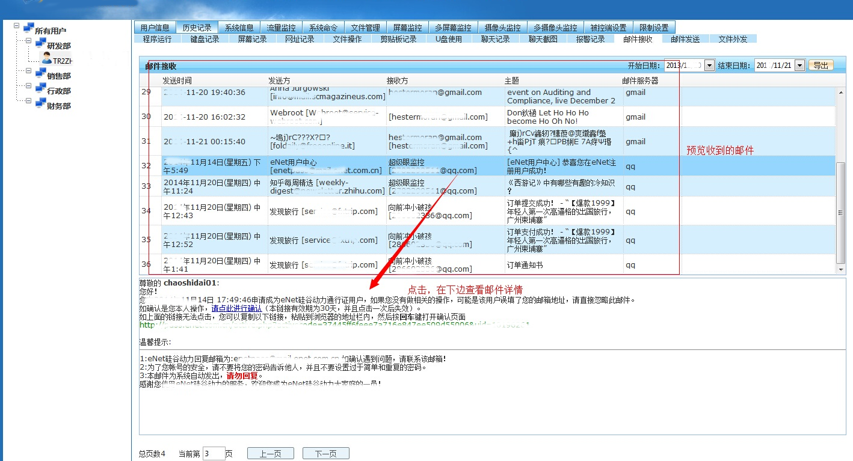Select the 聊天截图 sub-tab

(x=543, y=38)
